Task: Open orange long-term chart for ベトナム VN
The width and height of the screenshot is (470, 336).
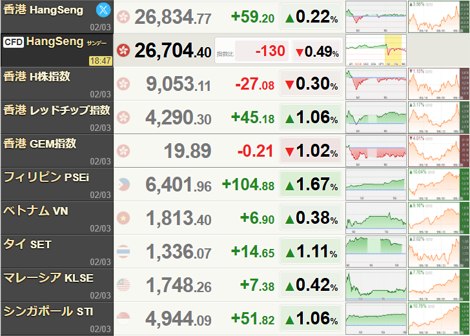Action: pos(438,218)
